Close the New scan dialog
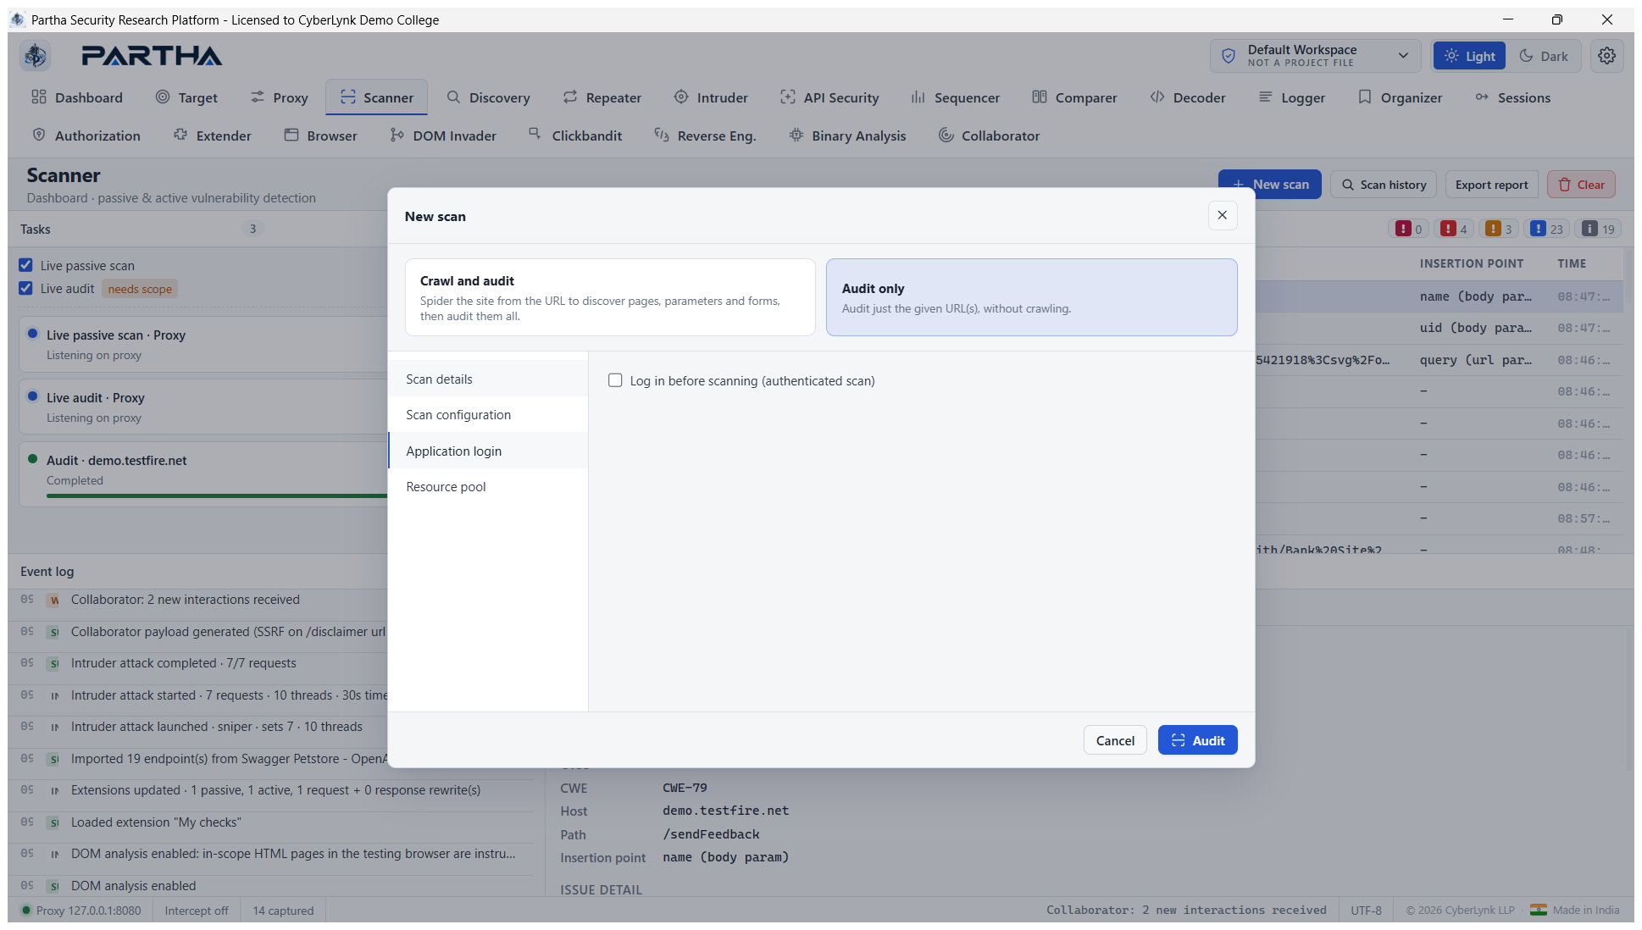This screenshot has width=1642, height=930. tap(1222, 215)
